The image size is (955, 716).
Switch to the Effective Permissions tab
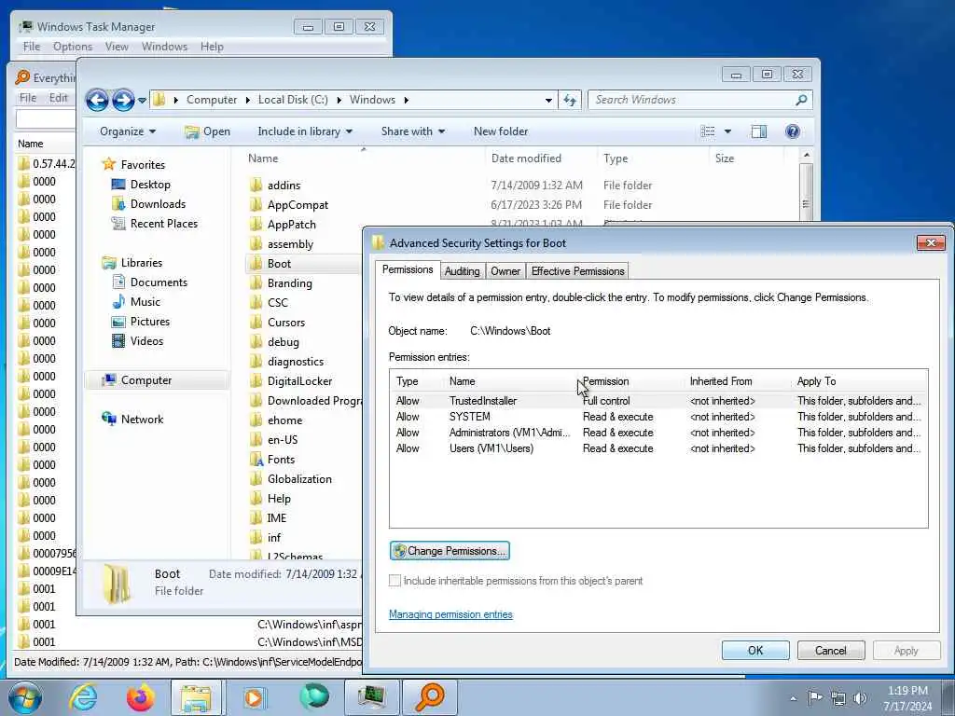pyautogui.click(x=577, y=271)
